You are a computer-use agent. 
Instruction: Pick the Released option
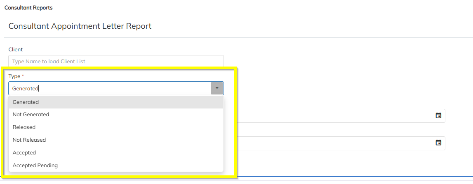[24, 127]
